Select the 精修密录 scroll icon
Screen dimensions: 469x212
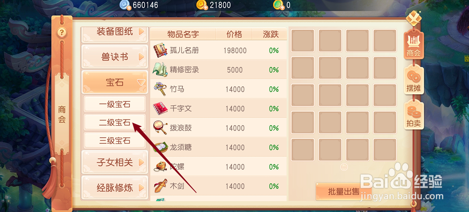tap(160, 70)
